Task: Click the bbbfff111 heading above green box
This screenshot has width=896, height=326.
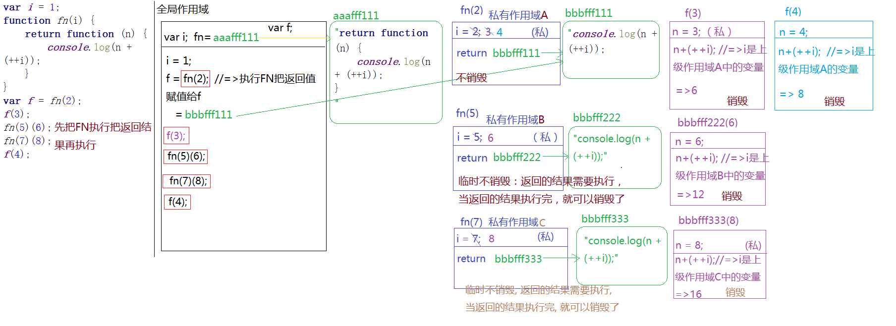Action: [588, 13]
